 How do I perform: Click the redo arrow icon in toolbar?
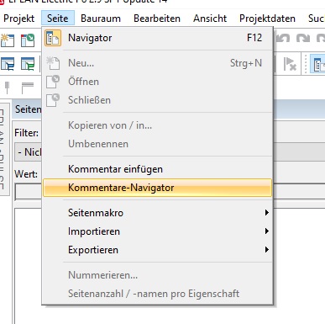tap(303, 39)
